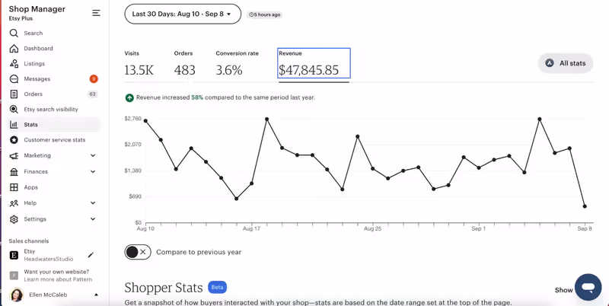
Task: Click the Search magnifier icon in sidebar
Action: click(14, 33)
